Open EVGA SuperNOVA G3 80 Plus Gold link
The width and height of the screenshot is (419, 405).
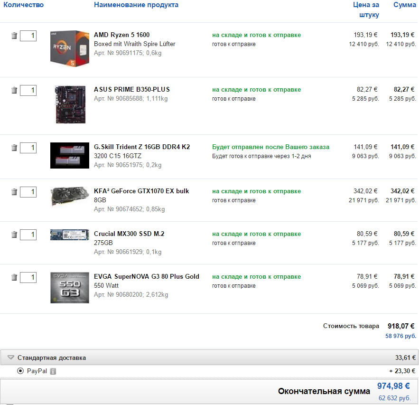click(147, 276)
